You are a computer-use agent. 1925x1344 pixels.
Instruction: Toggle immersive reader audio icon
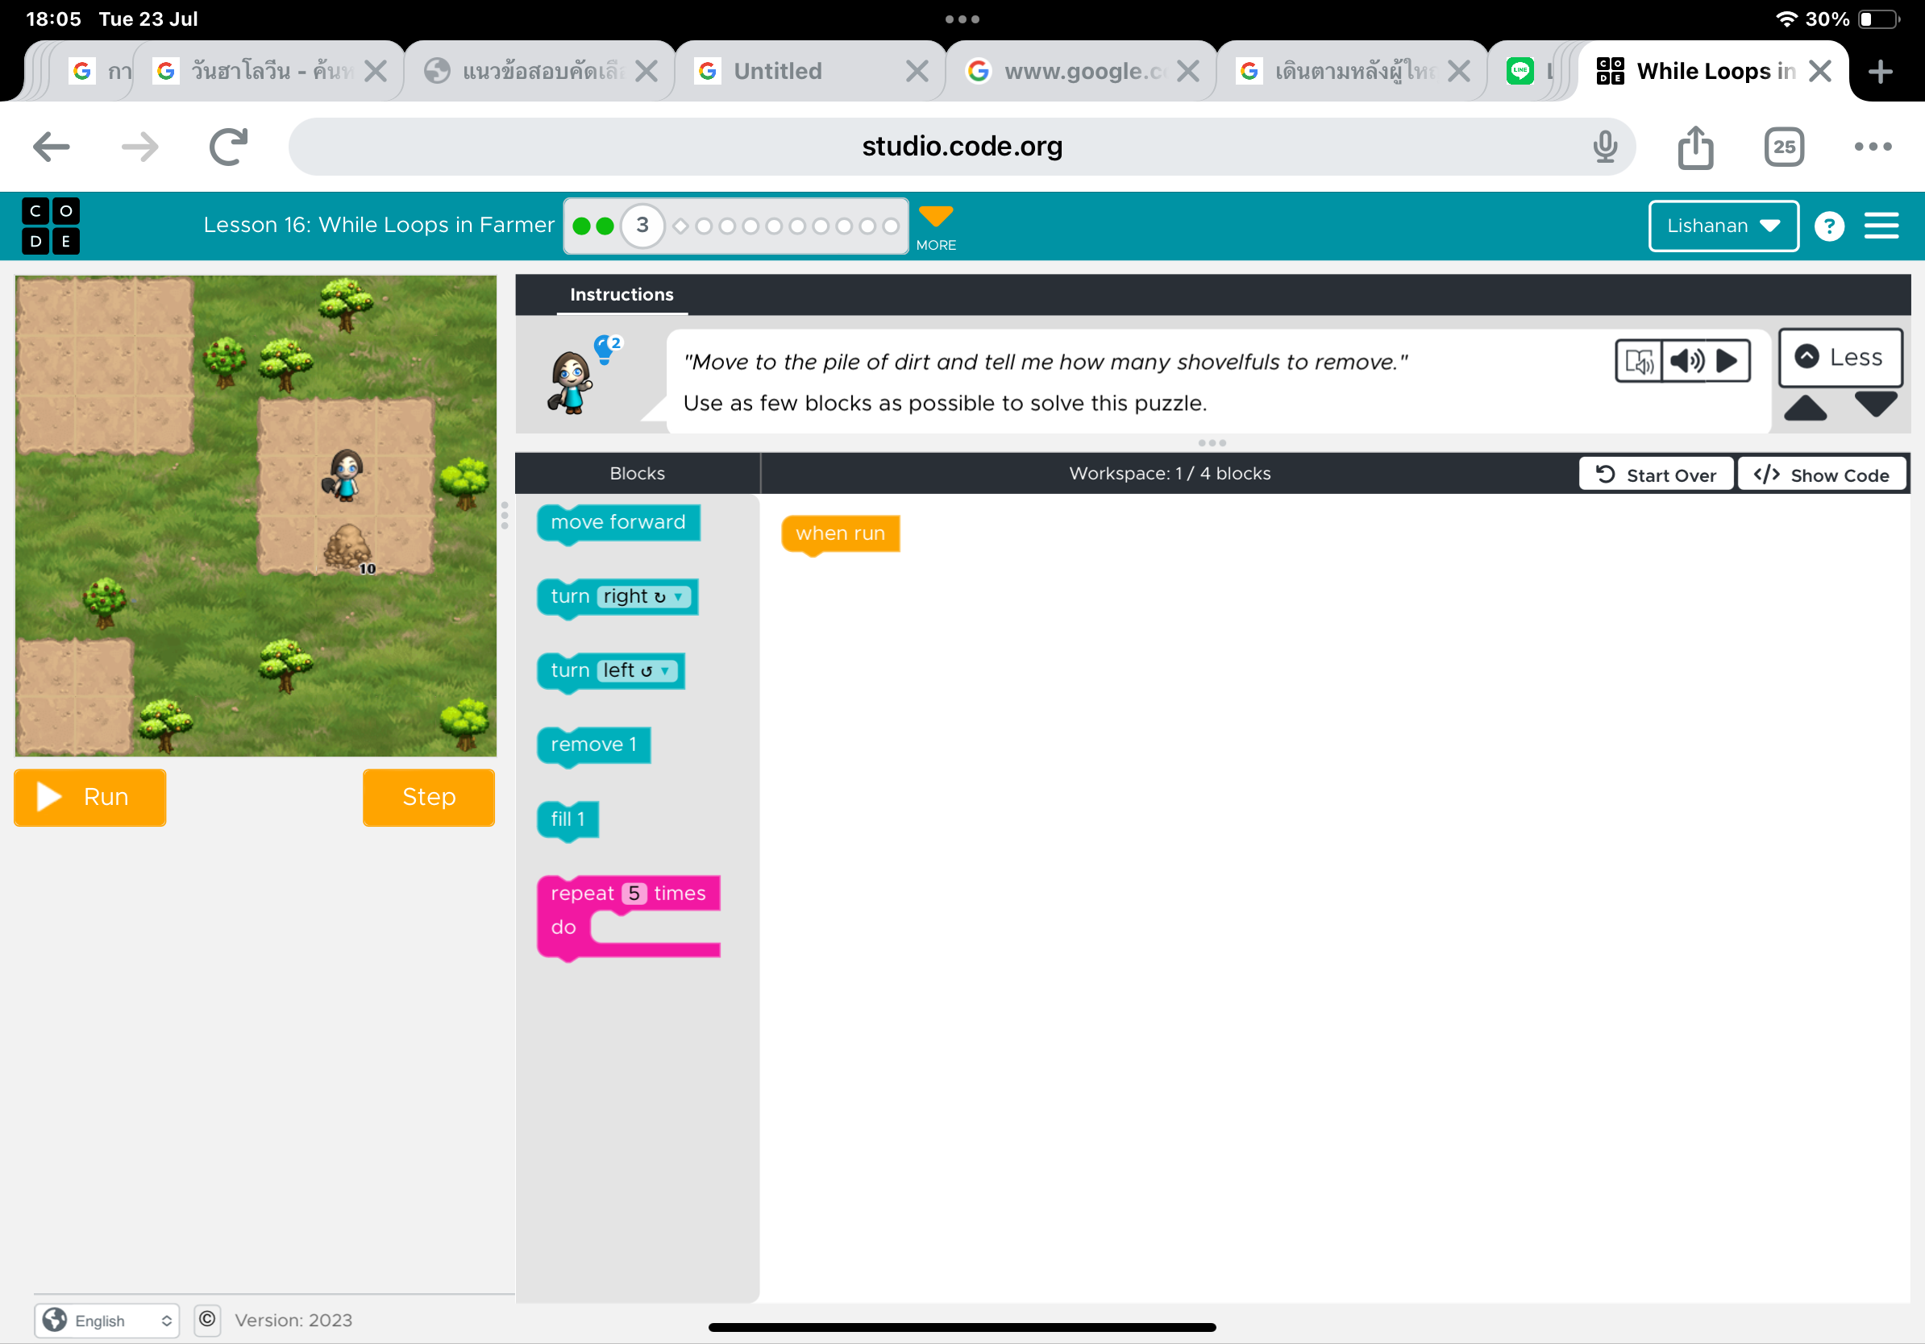1638,361
